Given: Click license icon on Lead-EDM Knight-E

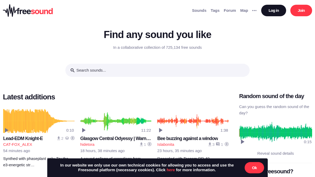Looking at the screenshot, I should (x=72, y=138).
